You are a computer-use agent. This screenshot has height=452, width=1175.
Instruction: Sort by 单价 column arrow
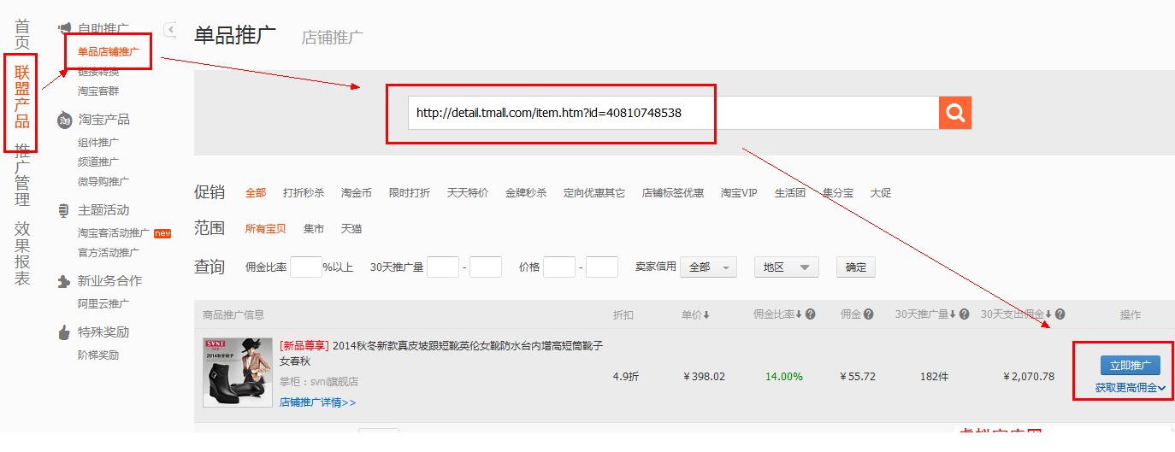706,314
